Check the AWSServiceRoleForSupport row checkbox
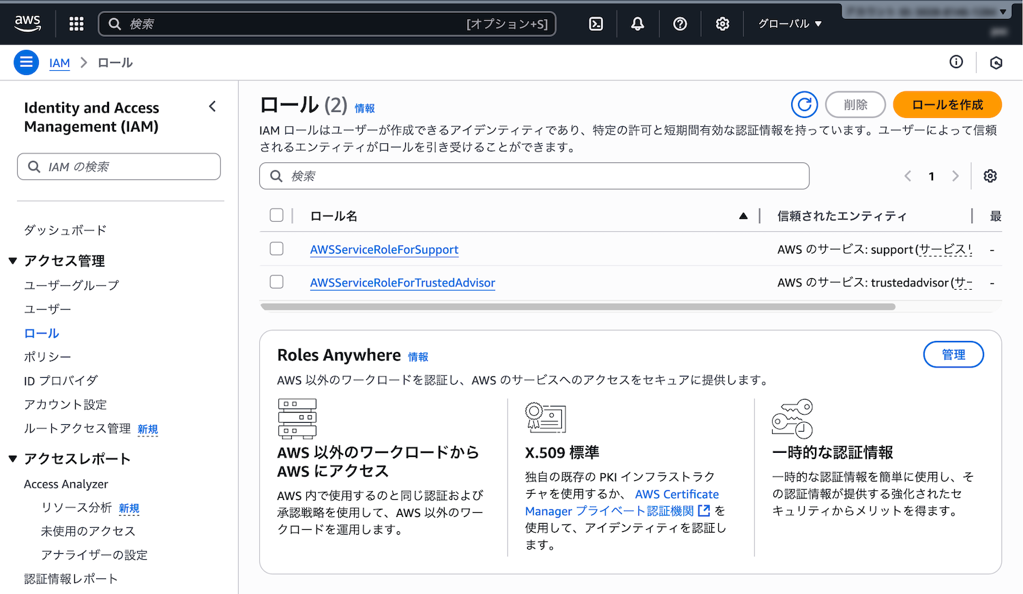 276,249
